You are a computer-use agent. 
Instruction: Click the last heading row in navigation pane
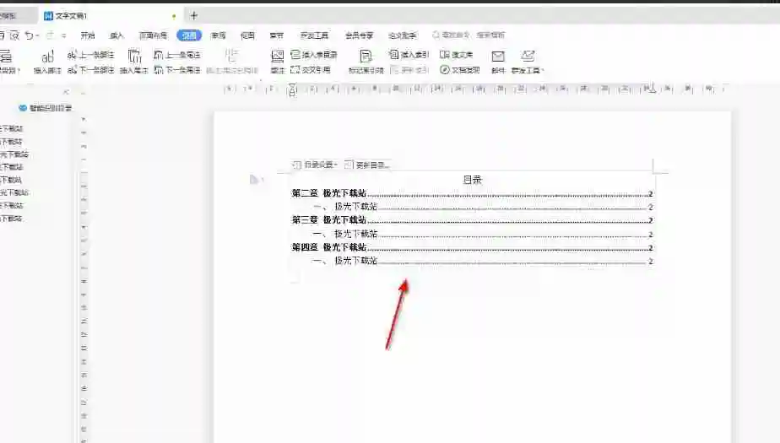12,219
